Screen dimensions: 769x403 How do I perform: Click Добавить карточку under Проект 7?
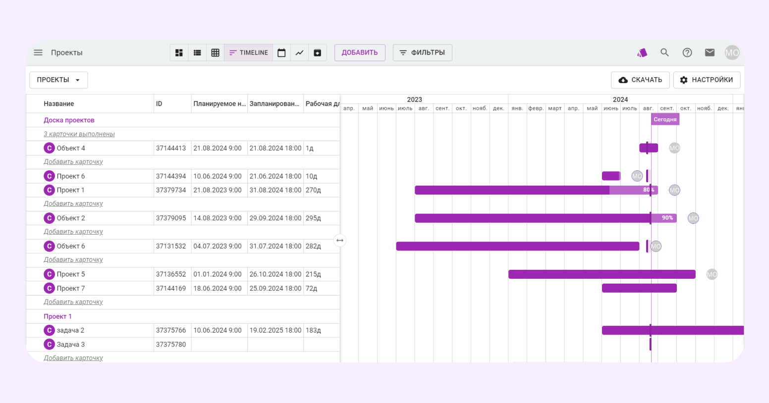pos(73,302)
